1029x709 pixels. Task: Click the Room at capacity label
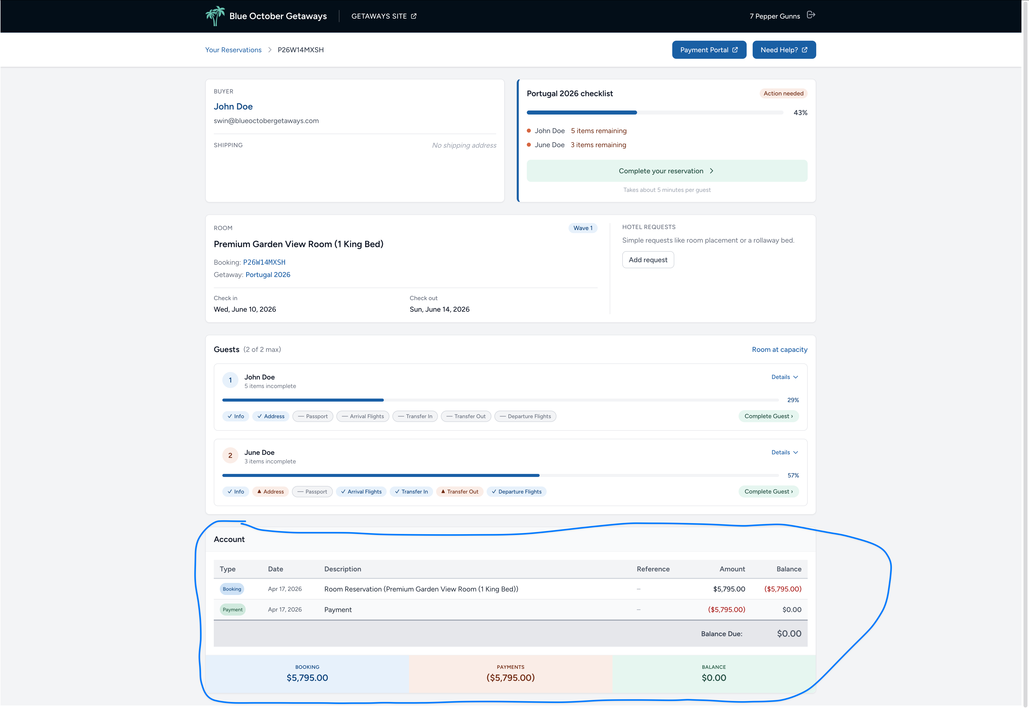point(780,350)
